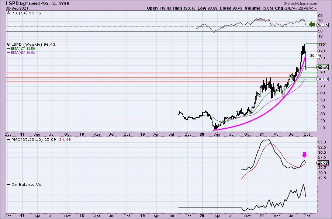Screen dimensions: 332x219
Task: Click the 32.5 PMO axis label
Action: tap(322, 147)
